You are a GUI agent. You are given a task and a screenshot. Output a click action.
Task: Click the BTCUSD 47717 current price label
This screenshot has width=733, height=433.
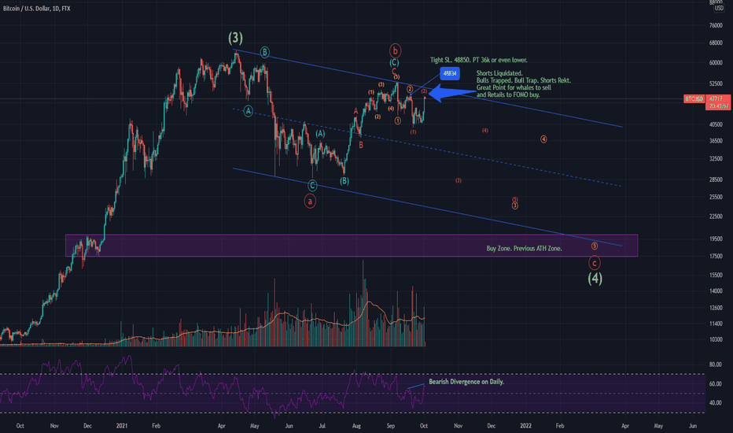pyautogui.click(x=707, y=98)
